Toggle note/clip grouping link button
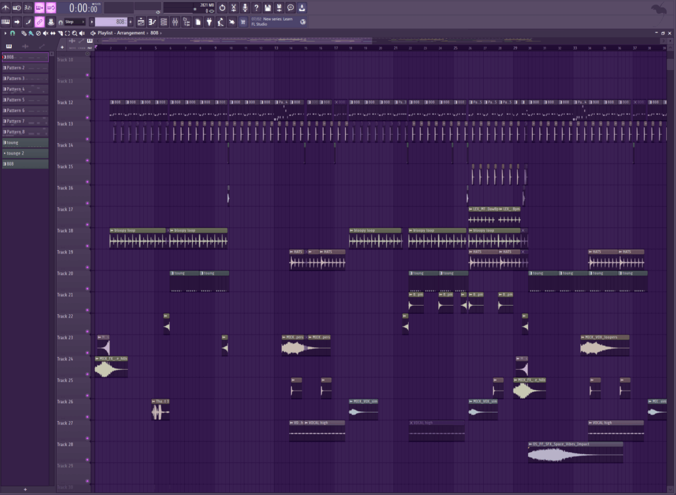This screenshot has height=495, width=676. point(39,22)
